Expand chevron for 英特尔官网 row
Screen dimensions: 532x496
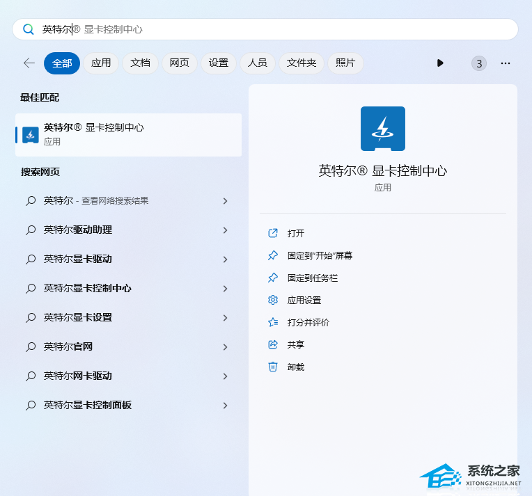pyautogui.click(x=226, y=347)
